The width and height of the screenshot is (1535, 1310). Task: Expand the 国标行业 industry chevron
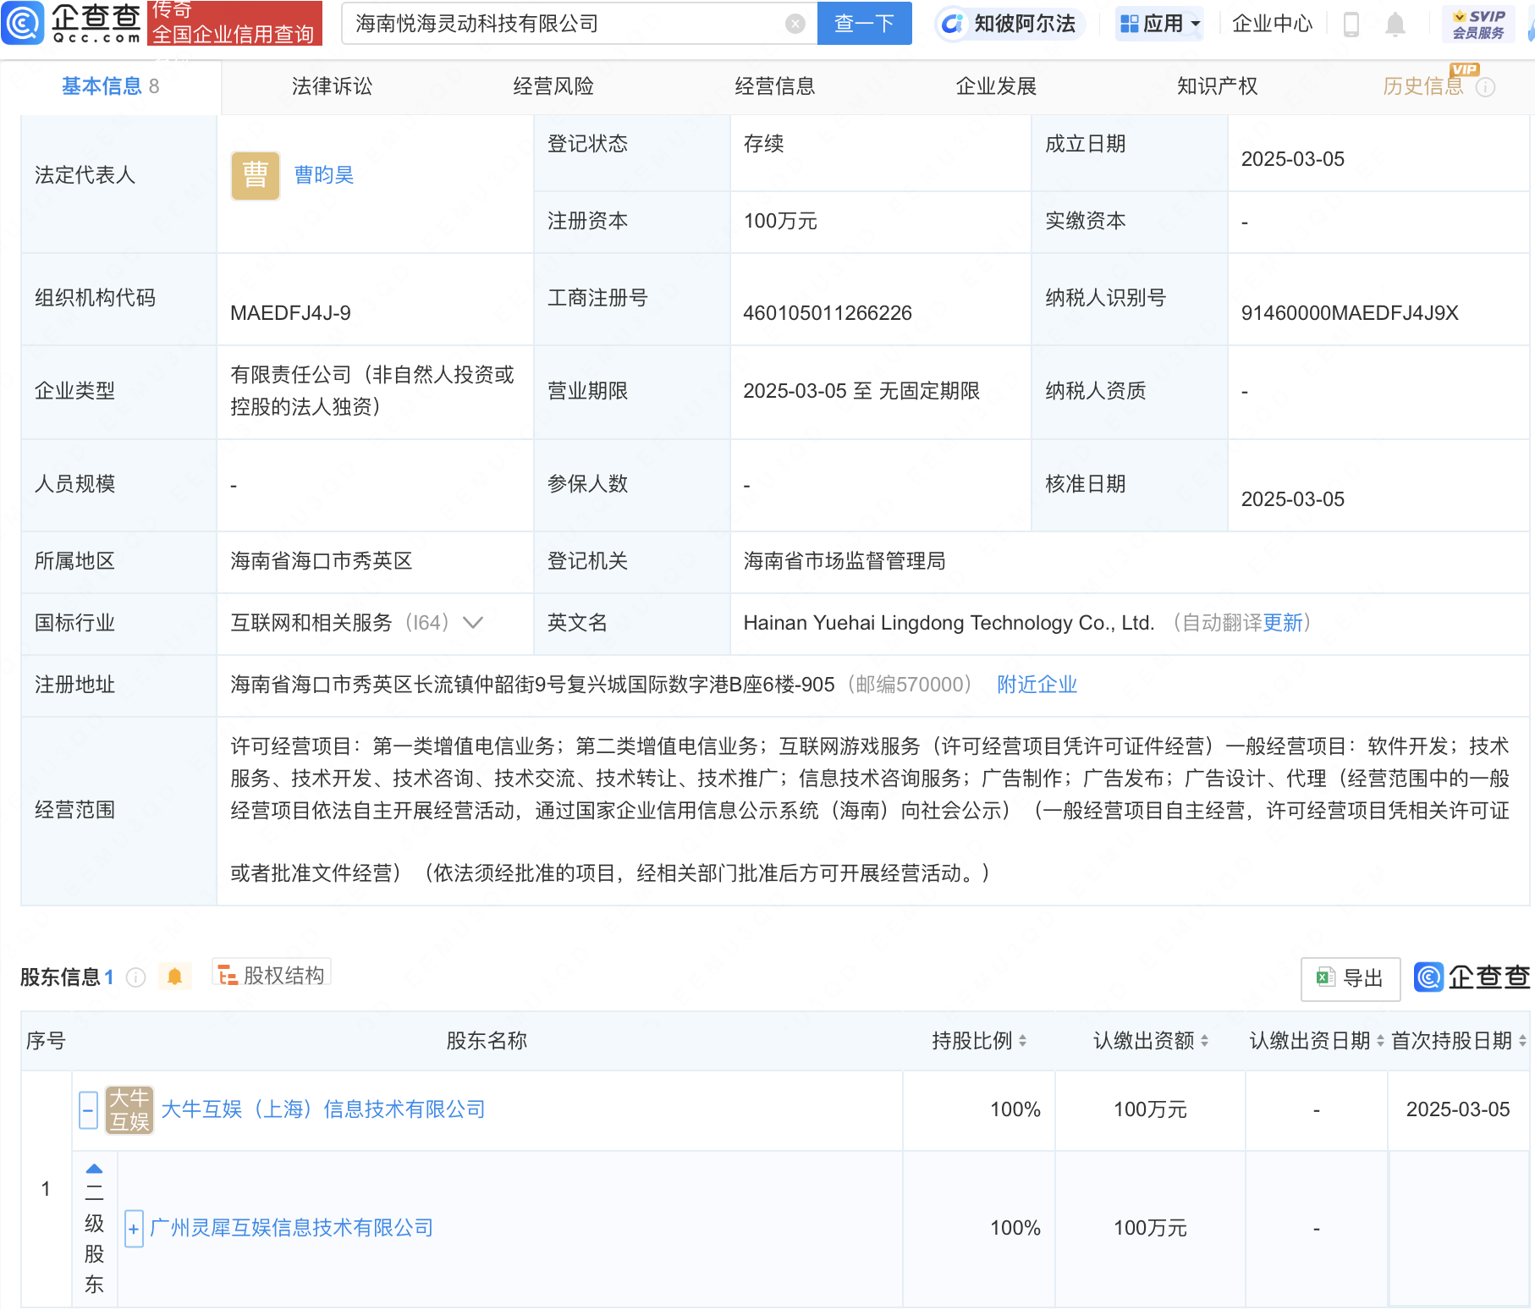(473, 623)
